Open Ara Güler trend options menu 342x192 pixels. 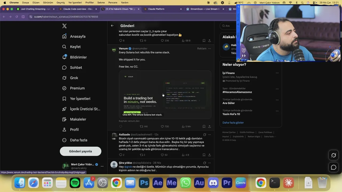277,100
